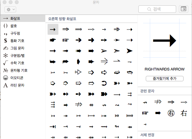Open the gear action menu dropdown
Viewport: 192px width, 139px height.
(x=10, y=9)
